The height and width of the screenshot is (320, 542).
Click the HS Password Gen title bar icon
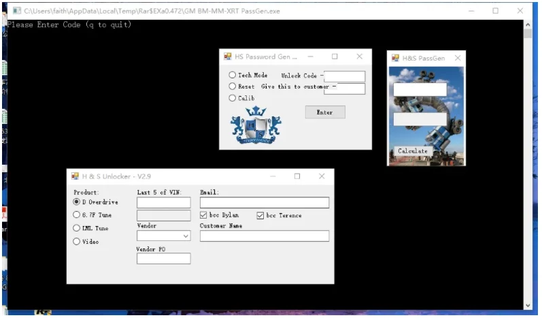[227, 57]
